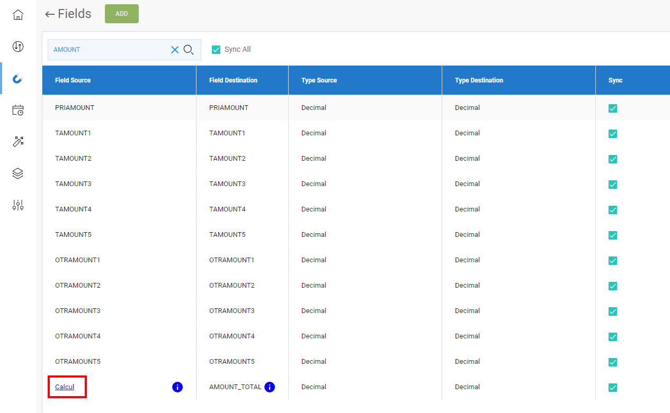The width and height of the screenshot is (670, 413).
Task: Clear the AMOUNT search with X icon
Action: tap(175, 50)
